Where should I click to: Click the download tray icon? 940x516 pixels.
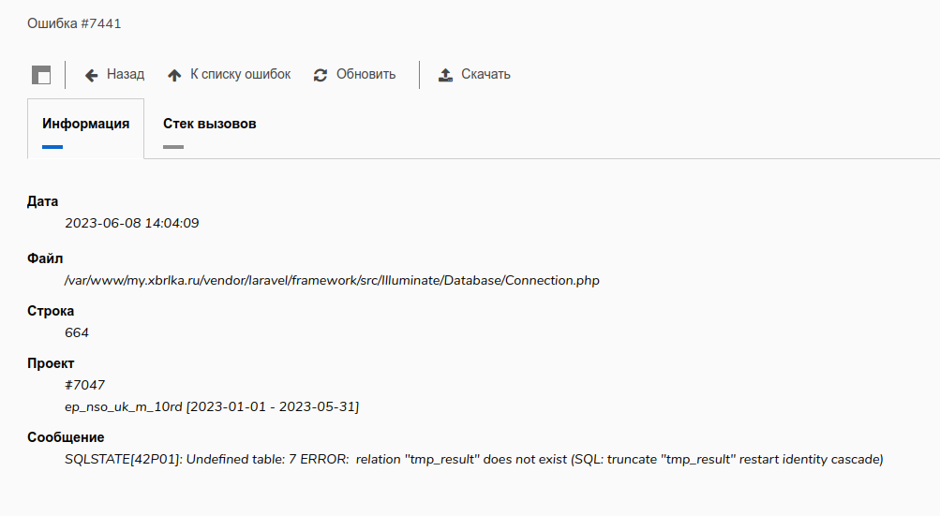click(x=445, y=75)
